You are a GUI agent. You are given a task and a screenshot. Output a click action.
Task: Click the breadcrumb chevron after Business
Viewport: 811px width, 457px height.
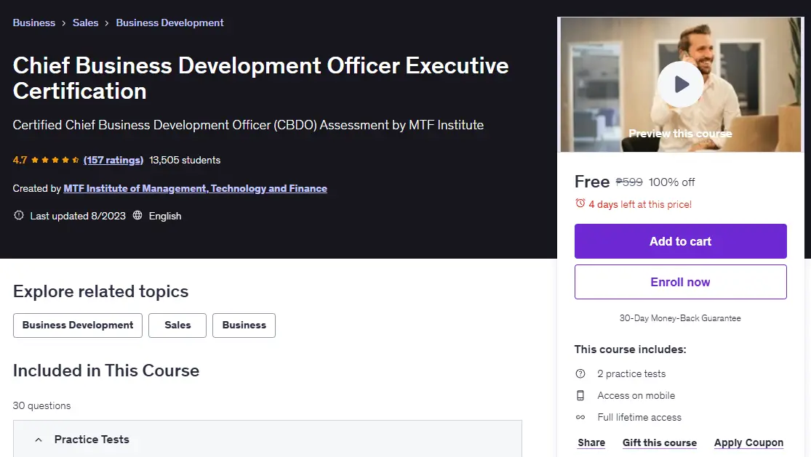(63, 23)
